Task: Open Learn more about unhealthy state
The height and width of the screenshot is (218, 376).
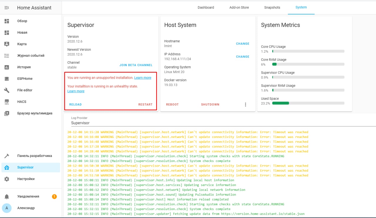Action: pyautogui.click(x=76, y=91)
